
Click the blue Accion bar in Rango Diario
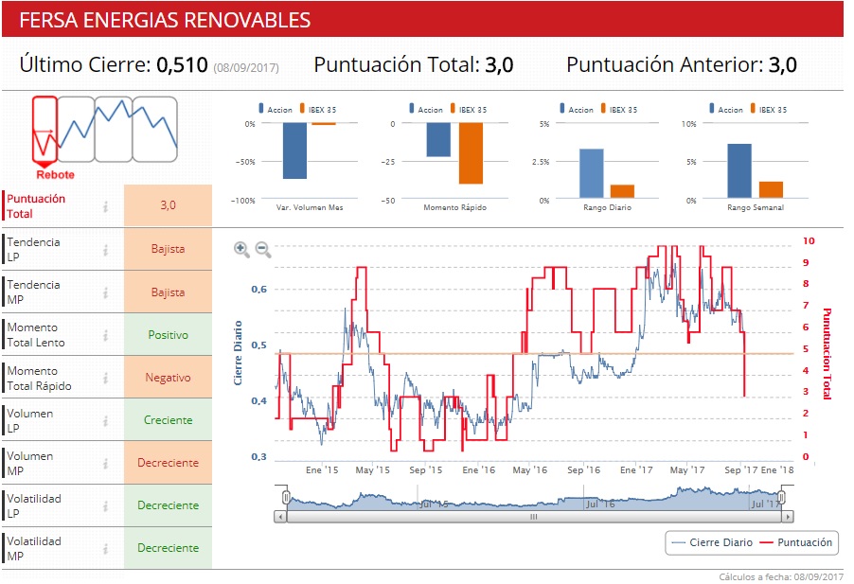pos(592,173)
